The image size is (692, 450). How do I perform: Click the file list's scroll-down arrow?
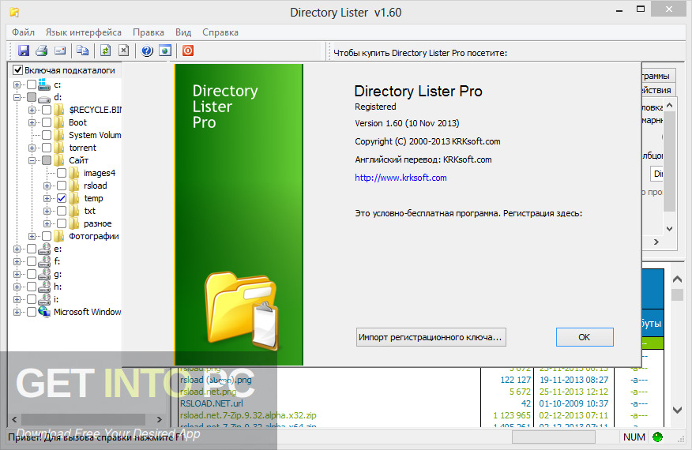[677, 410]
